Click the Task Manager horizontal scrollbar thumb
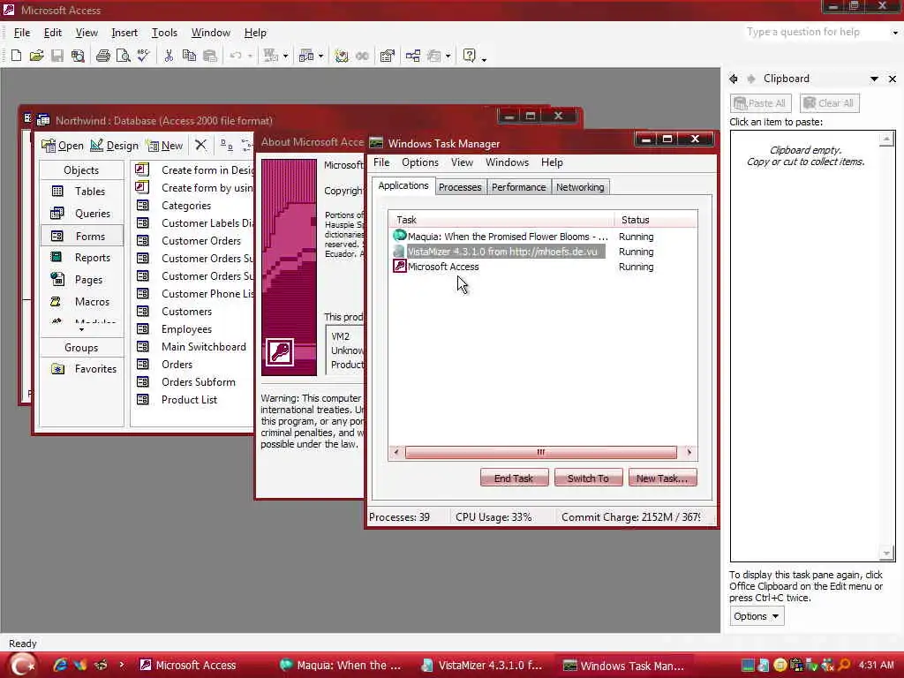This screenshot has width=904, height=678. click(x=541, y=453)
